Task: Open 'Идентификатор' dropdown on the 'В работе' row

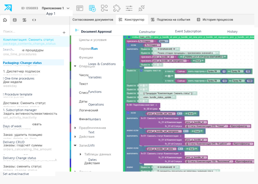Action: [243, 144]
